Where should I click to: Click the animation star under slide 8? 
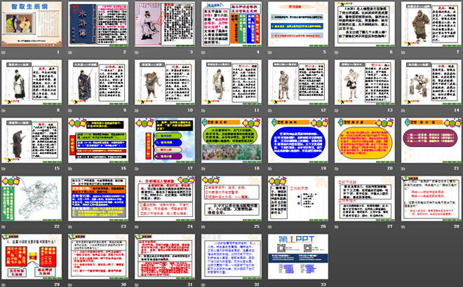4,111
